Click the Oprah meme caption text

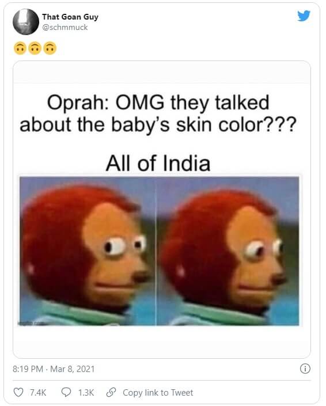coord(158,113)
